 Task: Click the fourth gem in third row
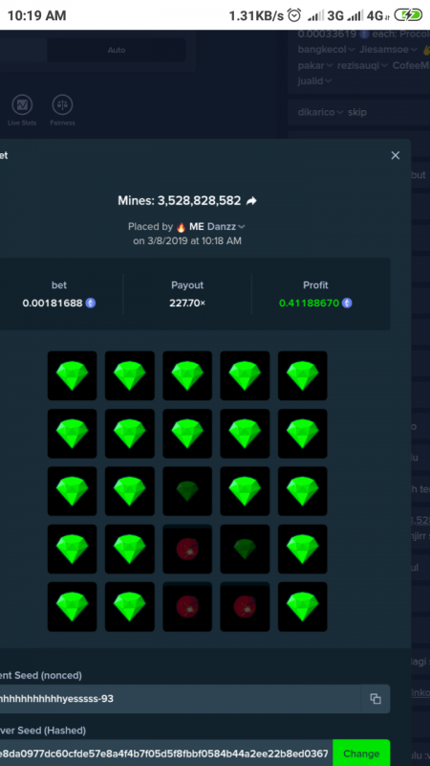pos(245,491)
